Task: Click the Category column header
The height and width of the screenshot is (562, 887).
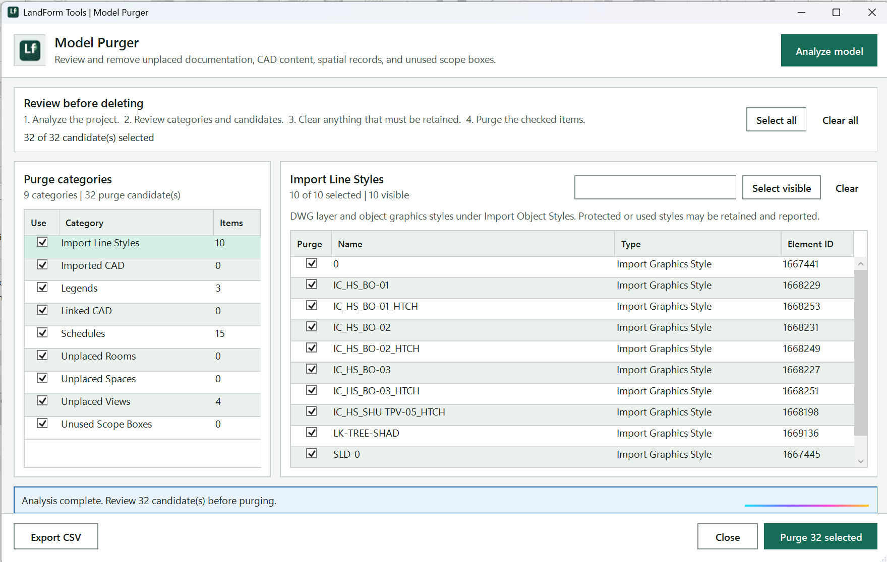Action: point(136,223)
